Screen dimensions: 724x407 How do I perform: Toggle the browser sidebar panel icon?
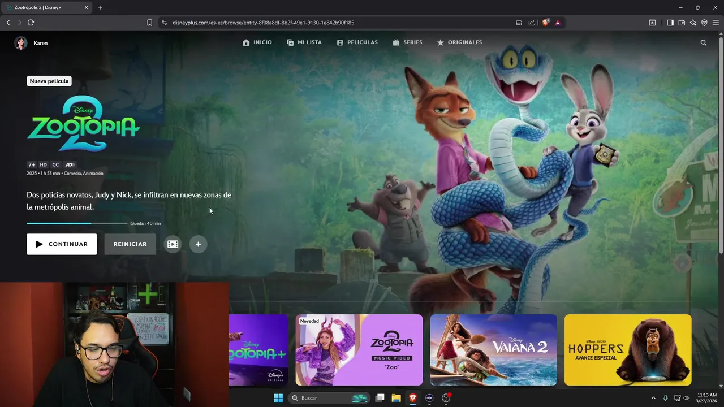(x=670, y=23)
